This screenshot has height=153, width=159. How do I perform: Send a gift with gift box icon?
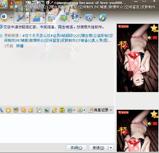[x=62, y=110]
